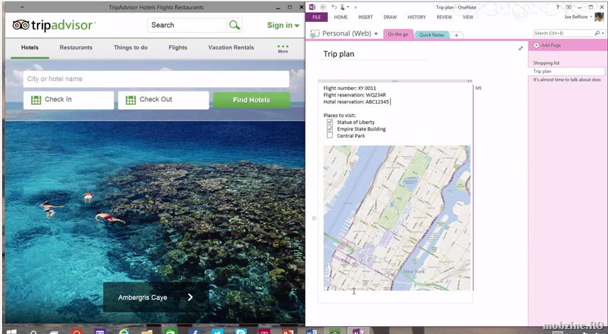Click the Find Hotels button
Image resolution: width=608 pixels, height=334 pixels.
click(x=252, y=100)
